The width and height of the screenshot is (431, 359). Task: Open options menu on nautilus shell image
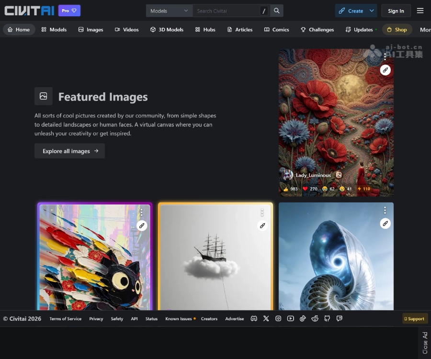coord(385,211)
